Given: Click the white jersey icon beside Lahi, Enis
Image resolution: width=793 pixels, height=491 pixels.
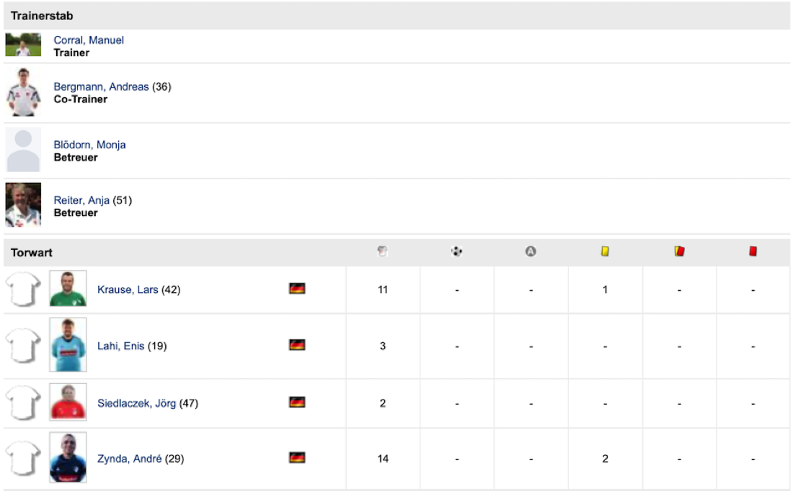Looking at the screenshot, I should [x=23, y=346].
